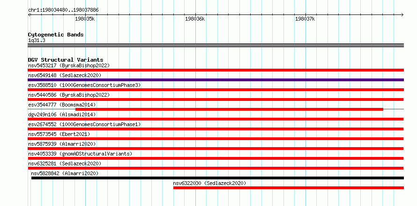The height and width of the screenshot is (206, 417).
Task: Click the nsv5453217 (ByrskaBishop2022) variant label
Action: (x=69, y=65)
